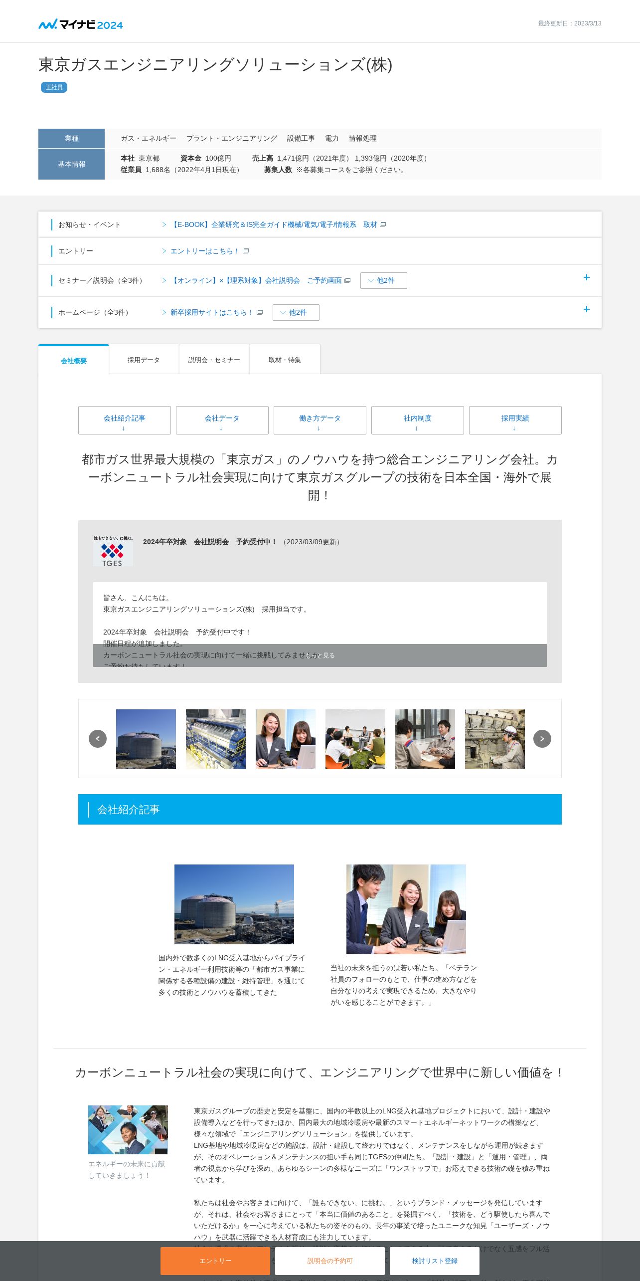
Task: Click 検討リスト登録 button
Action: click(435, 1261)
